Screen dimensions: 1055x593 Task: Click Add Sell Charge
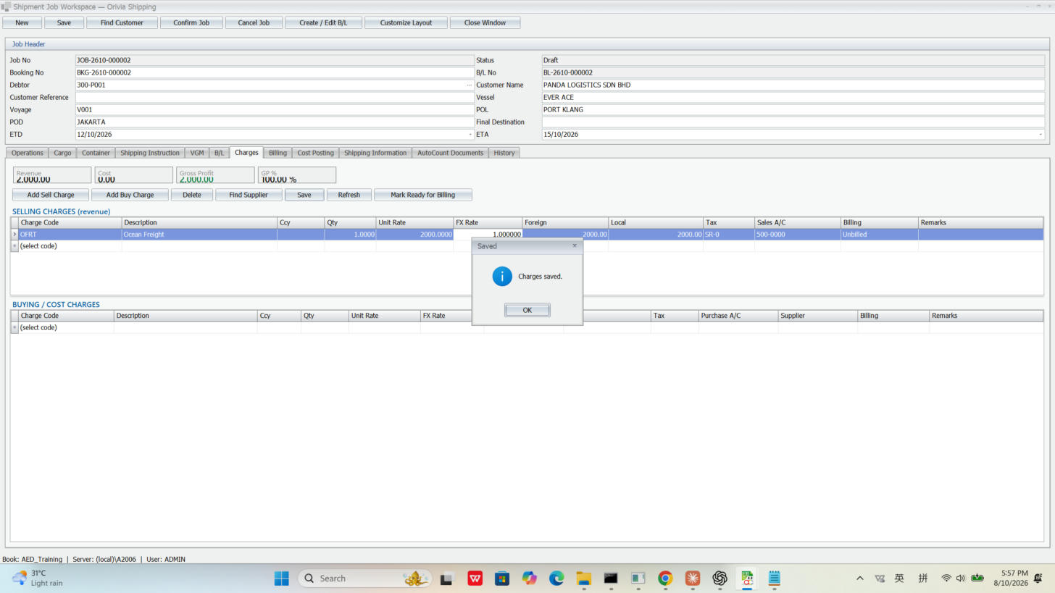click(51, 195)
